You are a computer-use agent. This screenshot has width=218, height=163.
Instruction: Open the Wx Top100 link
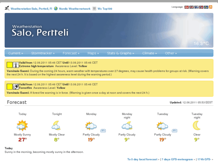105,9
